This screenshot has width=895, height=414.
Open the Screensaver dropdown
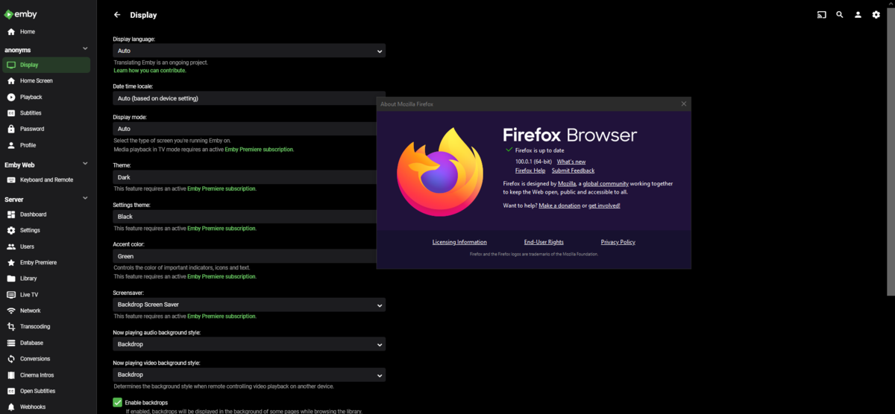(x=249, y=305)
